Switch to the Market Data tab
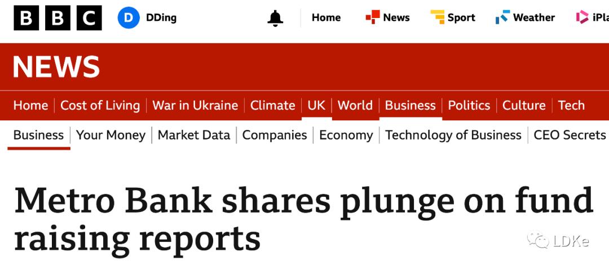Viewport: 609px width, 266px height. [194, 135]
